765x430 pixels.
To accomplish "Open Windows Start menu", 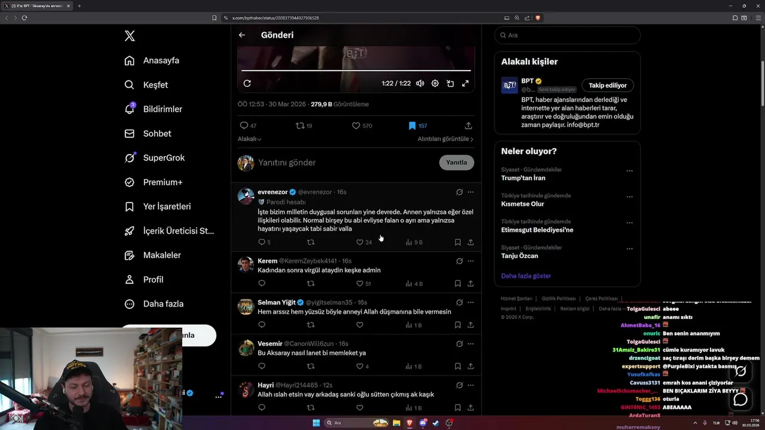I will tap(316, 423).
